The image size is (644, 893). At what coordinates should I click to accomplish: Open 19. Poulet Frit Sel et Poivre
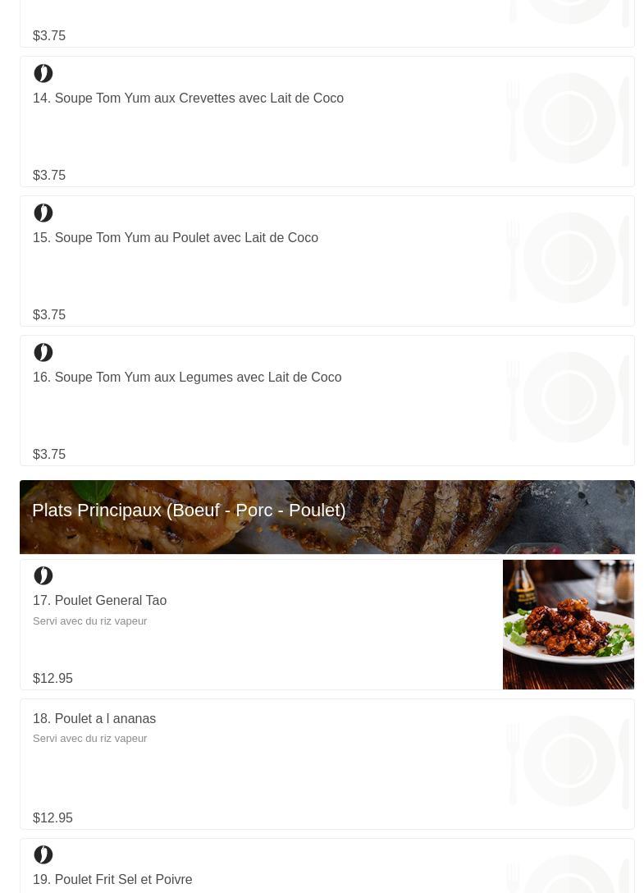click(112, 880)
